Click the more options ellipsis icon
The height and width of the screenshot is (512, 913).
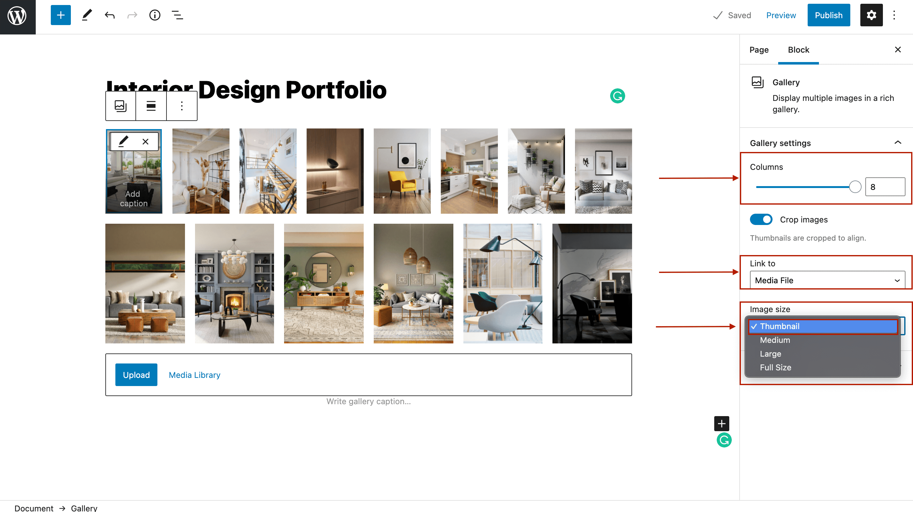click(x=182, y=106)
